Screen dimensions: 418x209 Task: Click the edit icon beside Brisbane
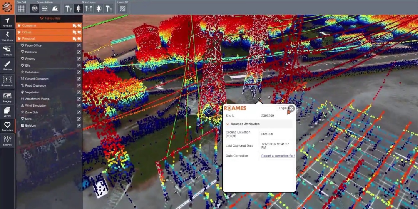(x=79, y=52)
